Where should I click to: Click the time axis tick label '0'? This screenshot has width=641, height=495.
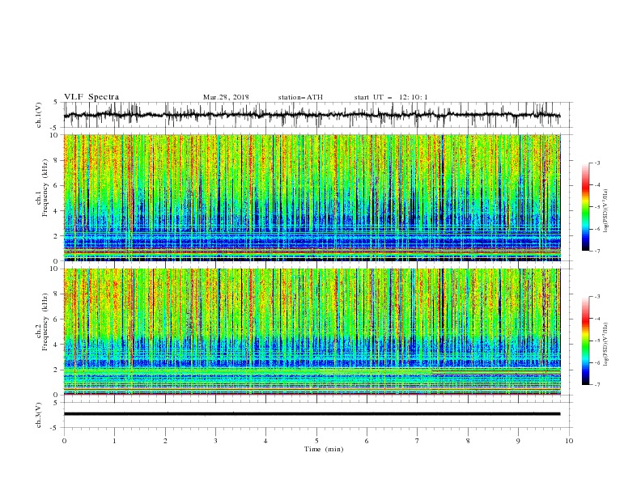click(64, 441)
